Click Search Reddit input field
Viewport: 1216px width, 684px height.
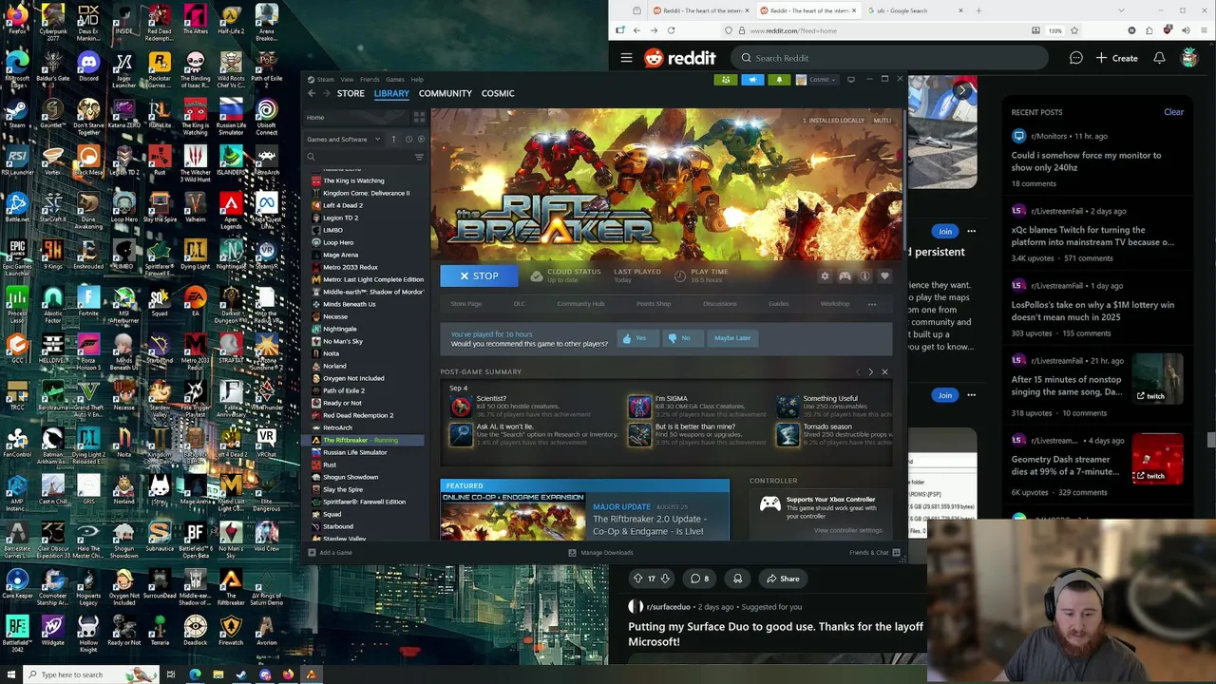pyautogui.click(x=888, y=58)
